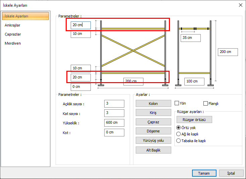
Task: Click the 0 cm base offset field in diagram
Action: click(81, 87)
